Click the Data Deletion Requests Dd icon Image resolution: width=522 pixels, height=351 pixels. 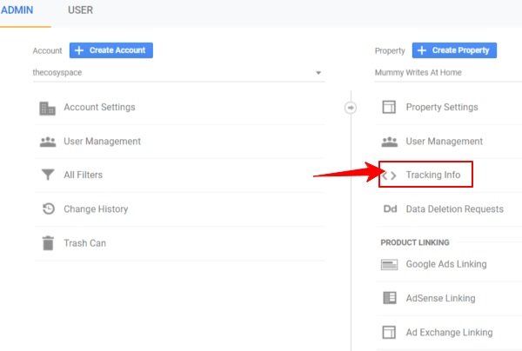click(390, 209)
